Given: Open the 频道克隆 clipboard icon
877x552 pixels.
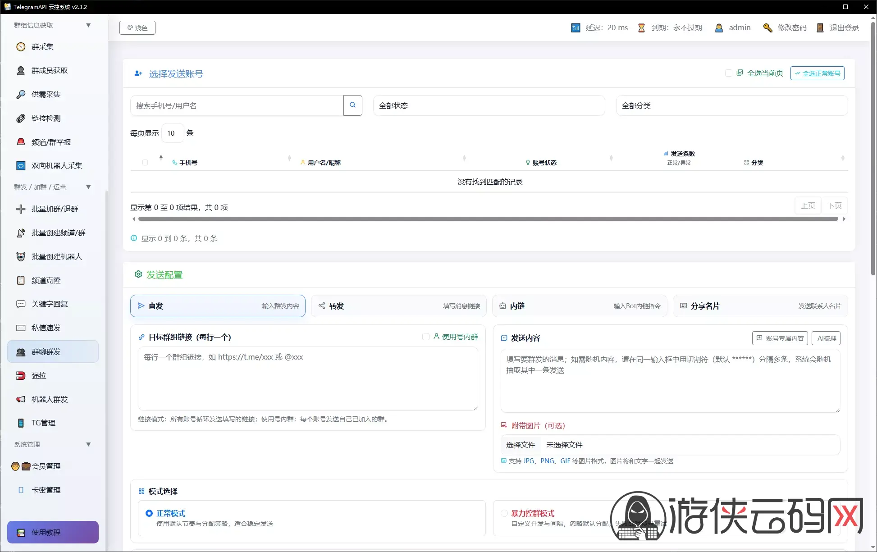Looking at the screenshot, I should coord(21,280).
